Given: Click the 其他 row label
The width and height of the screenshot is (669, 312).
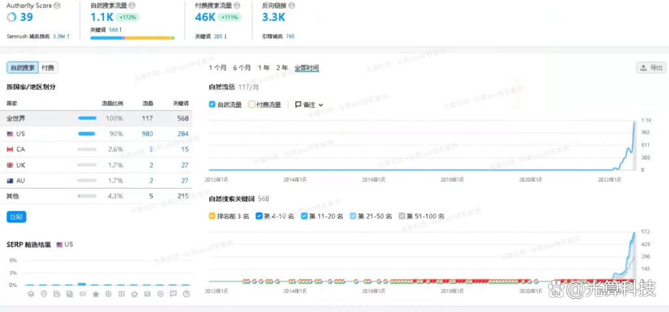Looking at the screenshot, I should tap(13, 196).
